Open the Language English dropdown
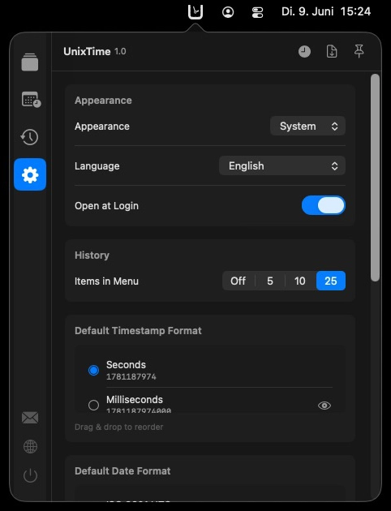This screenshot has width=391, height=511. pyautogui.click(x=282, y=166)
